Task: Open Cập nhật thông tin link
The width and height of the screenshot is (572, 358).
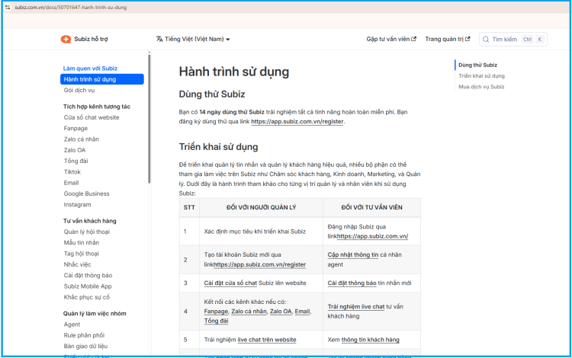Action: coord(353,255)
